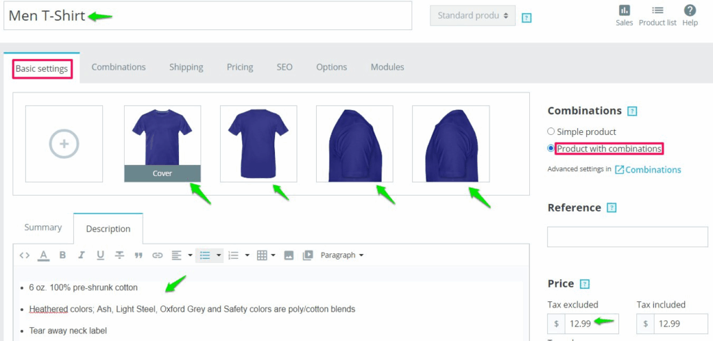The image size is (713, 341).
Task: Click the insert media video icon
Action: pos(308,255)
